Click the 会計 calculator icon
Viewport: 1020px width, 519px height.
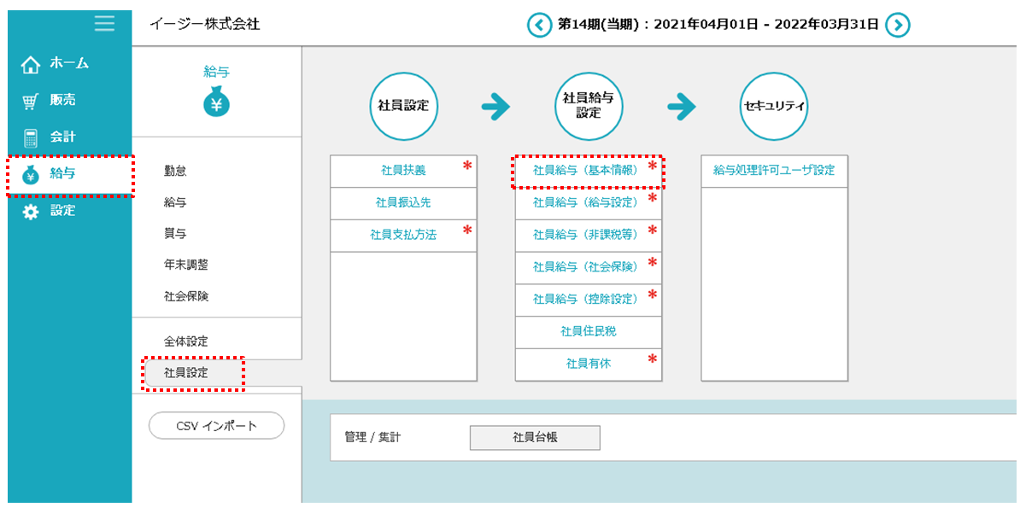coord(31,137)
